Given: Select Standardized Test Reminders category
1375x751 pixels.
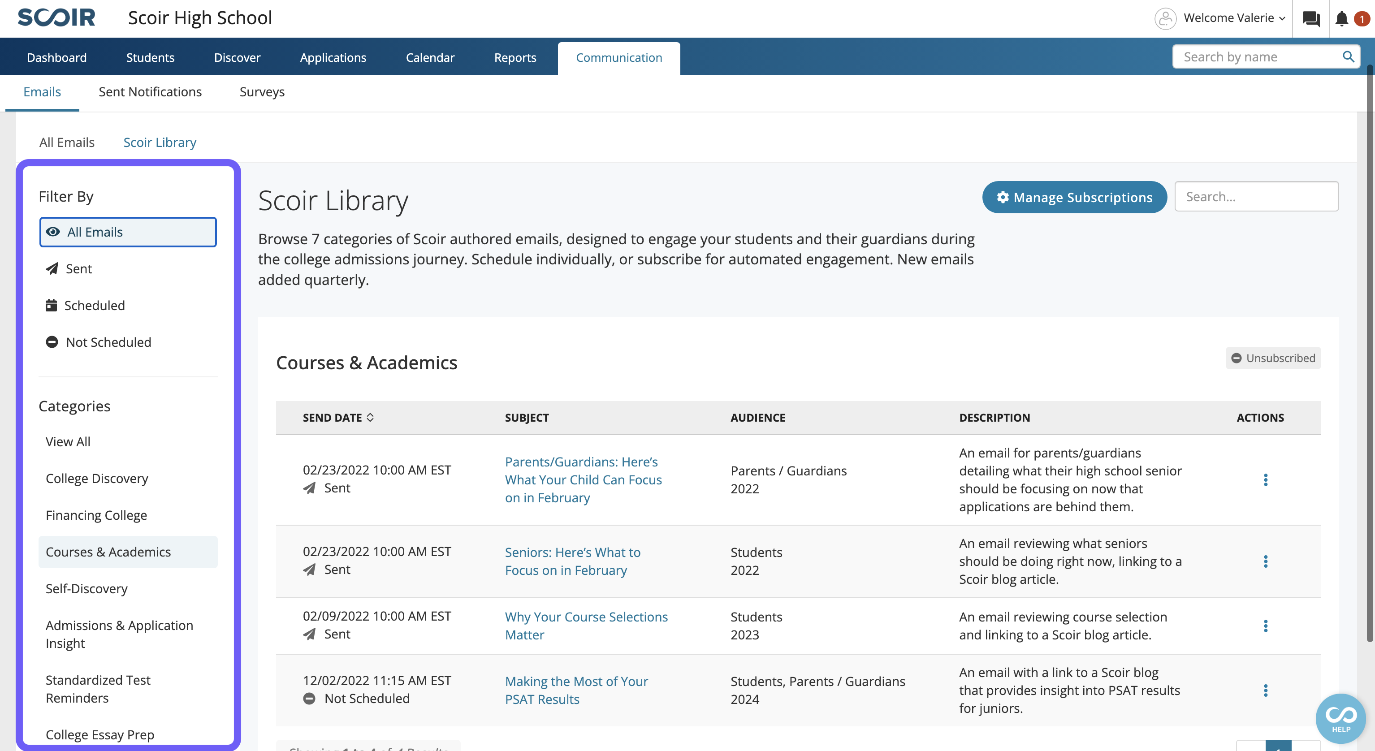Looking at the screenshot, I should pyautogui.click(x=128, y=689).
